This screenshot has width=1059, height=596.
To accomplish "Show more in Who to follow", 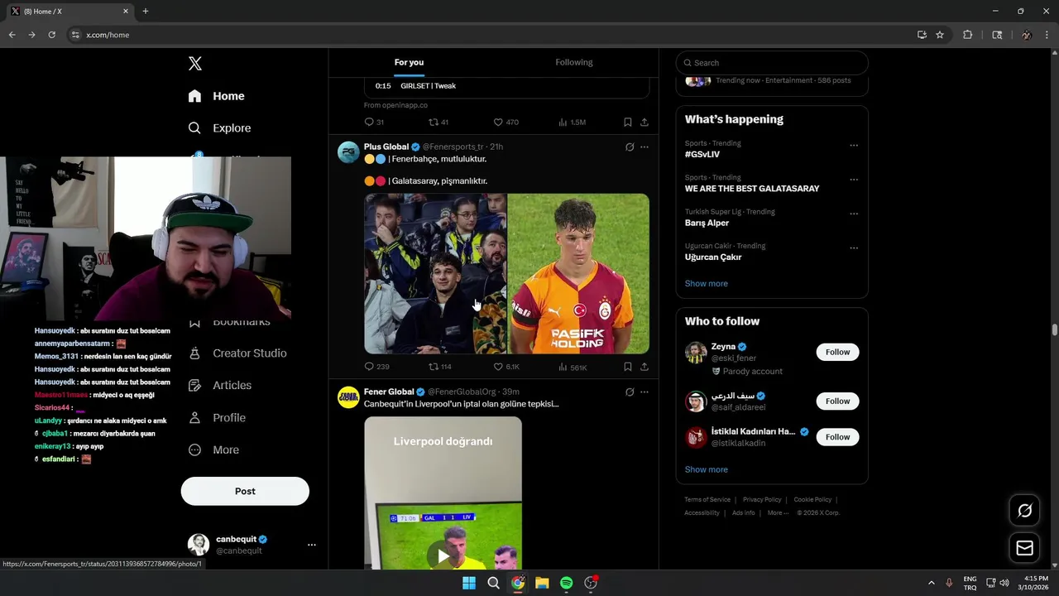I will (x=707, y=470).
